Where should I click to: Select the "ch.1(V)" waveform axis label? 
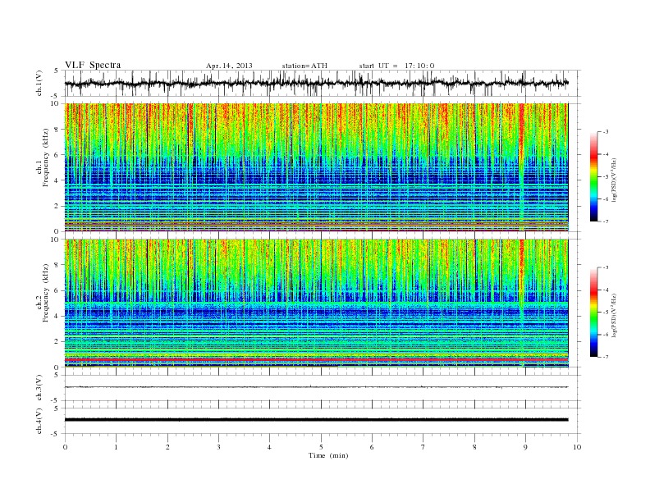(x=39, y=83)
